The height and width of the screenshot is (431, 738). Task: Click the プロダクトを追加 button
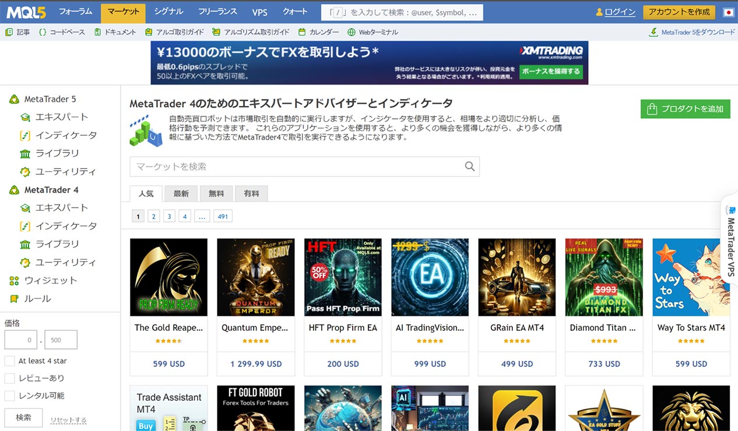point(686,109)
